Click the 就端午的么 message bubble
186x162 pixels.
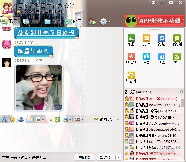click(x=33, y=51)
